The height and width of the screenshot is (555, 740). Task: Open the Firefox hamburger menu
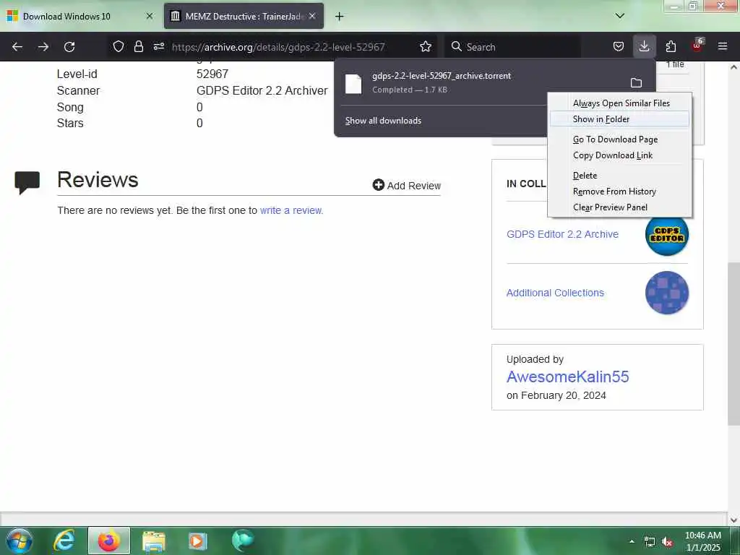(x=723, y=46)
